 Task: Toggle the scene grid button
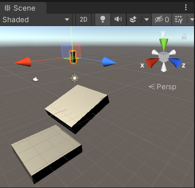(x=179, y=20)
